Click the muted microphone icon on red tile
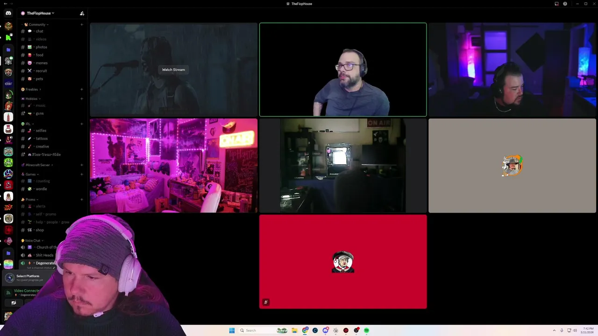This screenshot has height=336, width=598. coord(265,302)
